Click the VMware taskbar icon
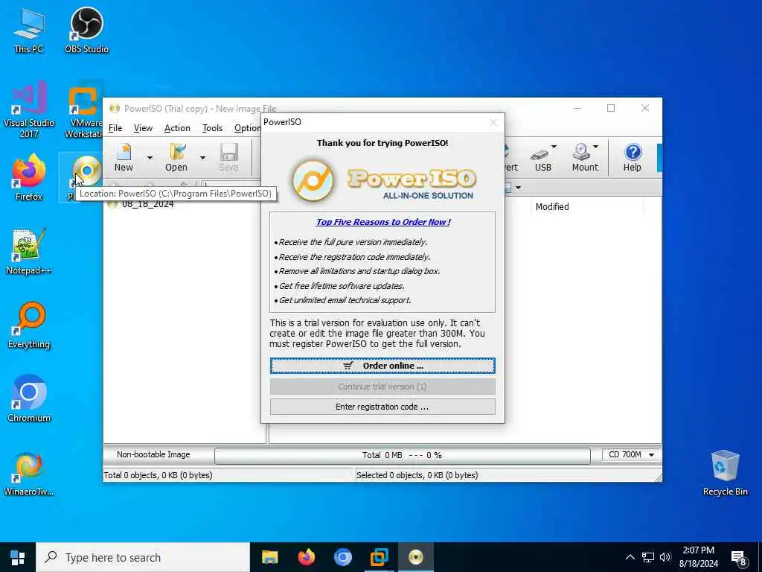The image size is (762, 572). [x=379, y=557]
